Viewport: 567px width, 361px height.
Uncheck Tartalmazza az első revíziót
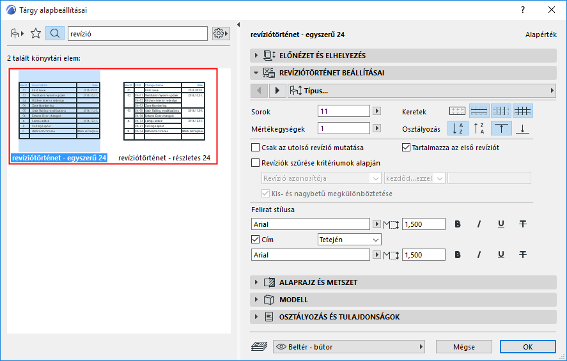pos(406,148)
